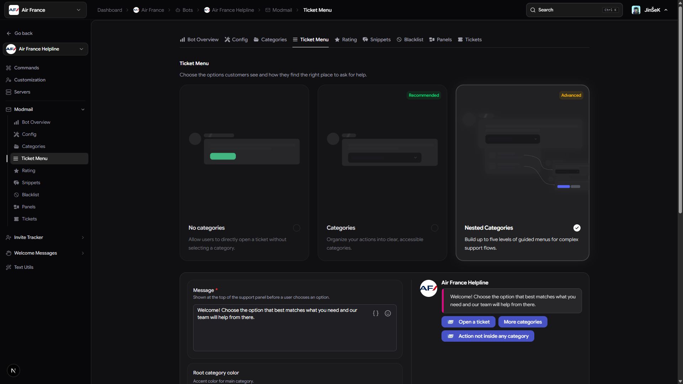The height and width of the screenshot is (384, 683).
Task: Insert variable using curly braces icon
Action: (x=376, y=313)
